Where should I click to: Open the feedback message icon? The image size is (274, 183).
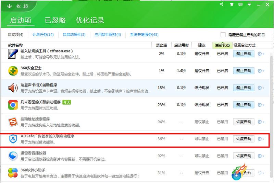point(240,4)
